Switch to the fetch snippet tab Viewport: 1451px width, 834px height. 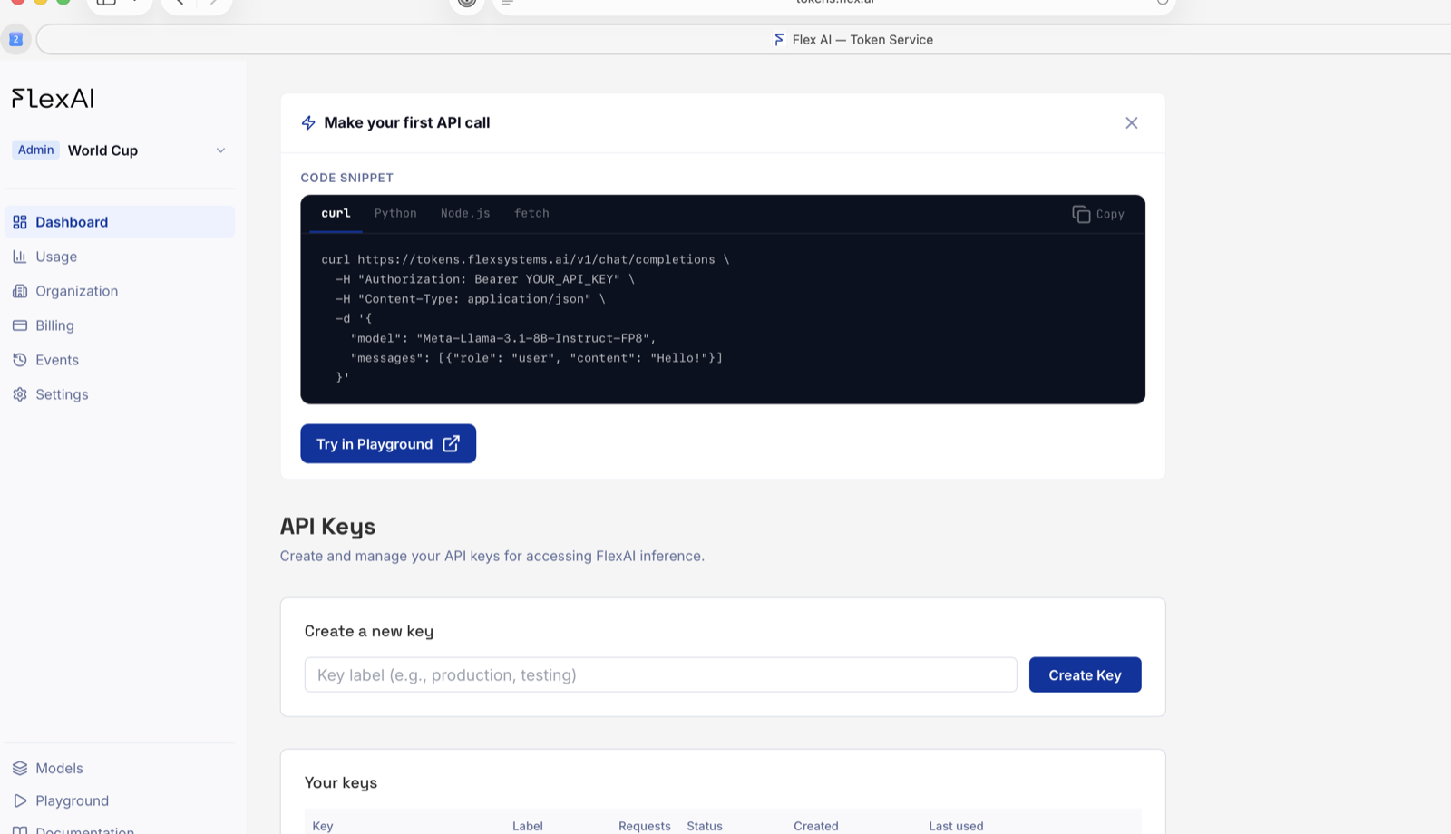click(x=531, y=213)
